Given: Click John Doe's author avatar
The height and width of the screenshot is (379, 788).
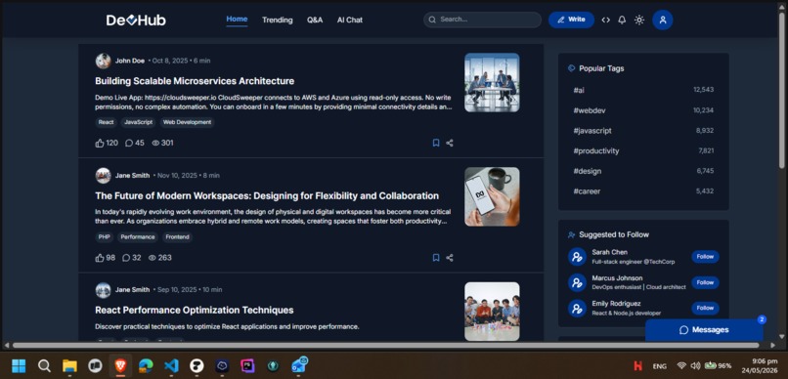Looking at the screenshot, I should click(103, 61).
